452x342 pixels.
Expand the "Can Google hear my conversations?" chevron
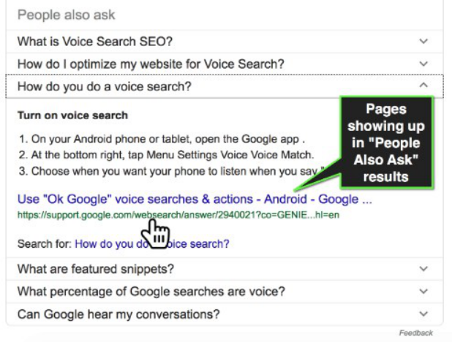click(x=423, y=314)
